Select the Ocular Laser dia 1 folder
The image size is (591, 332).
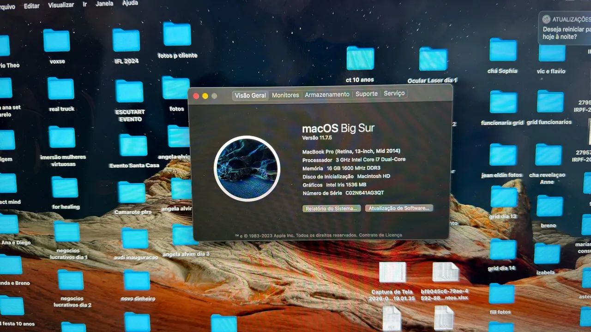pyautogui.click(x=433, y=59)
